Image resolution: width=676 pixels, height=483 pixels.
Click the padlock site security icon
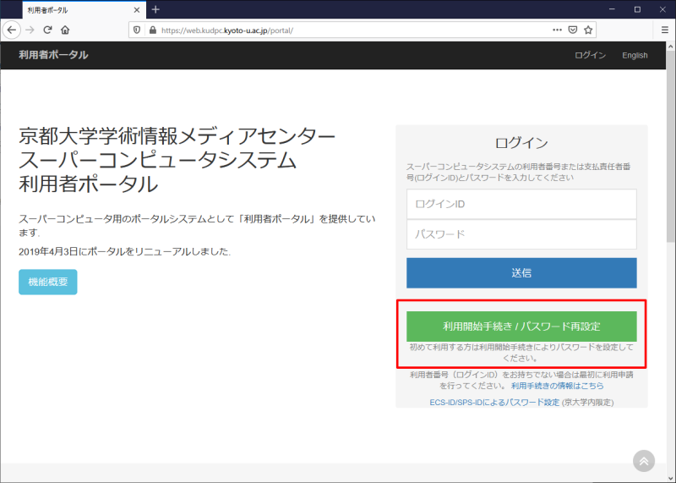tap(152, 30)
